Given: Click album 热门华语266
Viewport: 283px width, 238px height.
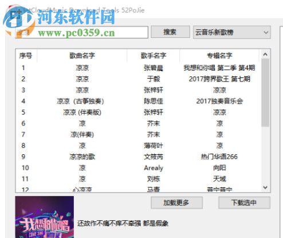Looking at the screenshot, I should pyautogui.click(x=219, y=157).
